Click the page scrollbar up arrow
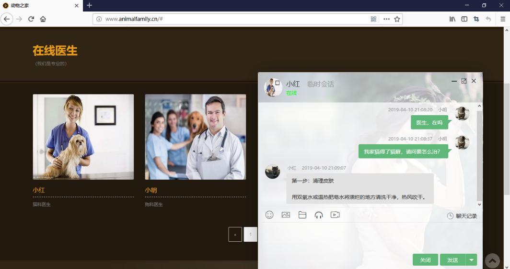 507,30
